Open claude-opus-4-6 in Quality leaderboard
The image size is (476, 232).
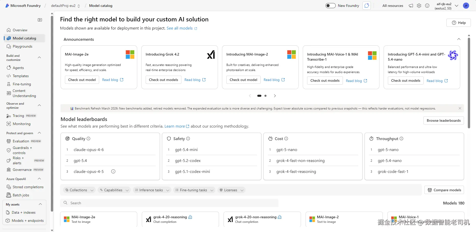pyautogui.click(x=89, y=150)
